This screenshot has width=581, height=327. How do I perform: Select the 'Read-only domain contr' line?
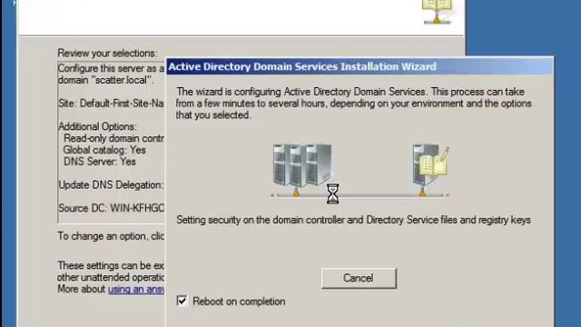(113, 138)
